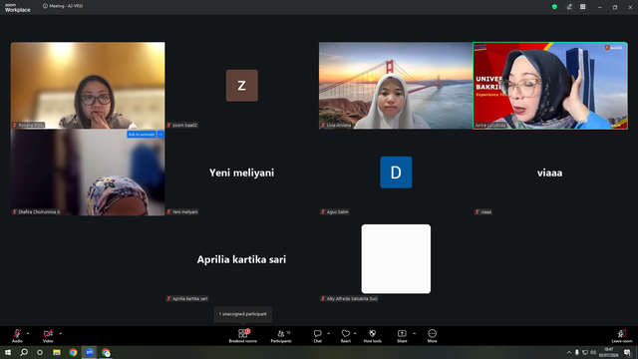Open the grid view layout icon
Image resolution: width=638 pixels, height=359 pixels.
582,7
